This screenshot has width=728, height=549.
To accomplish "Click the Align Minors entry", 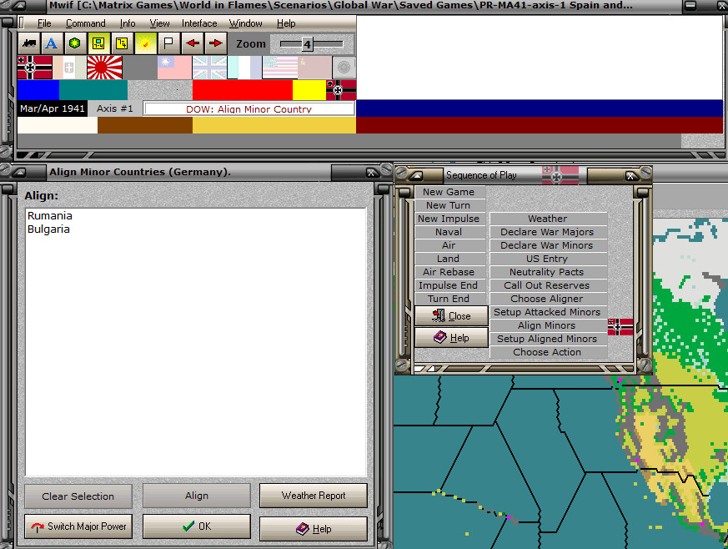I will [548, 325].
